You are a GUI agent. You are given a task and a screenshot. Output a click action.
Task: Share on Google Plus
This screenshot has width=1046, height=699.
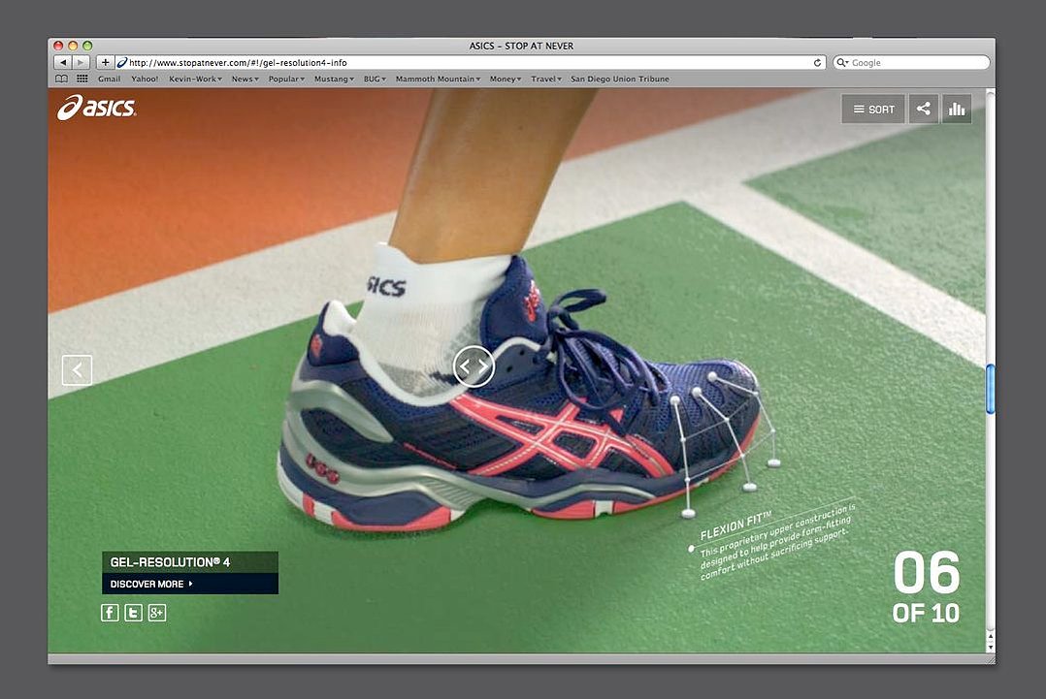click(157, 613)
